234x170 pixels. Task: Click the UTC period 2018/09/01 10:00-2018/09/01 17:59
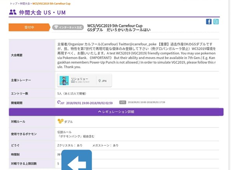coord(147,102)
